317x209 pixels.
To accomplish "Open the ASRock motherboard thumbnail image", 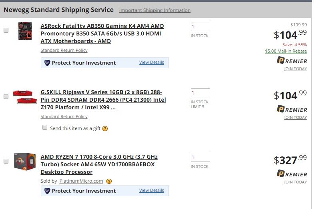I will point(25,31).
